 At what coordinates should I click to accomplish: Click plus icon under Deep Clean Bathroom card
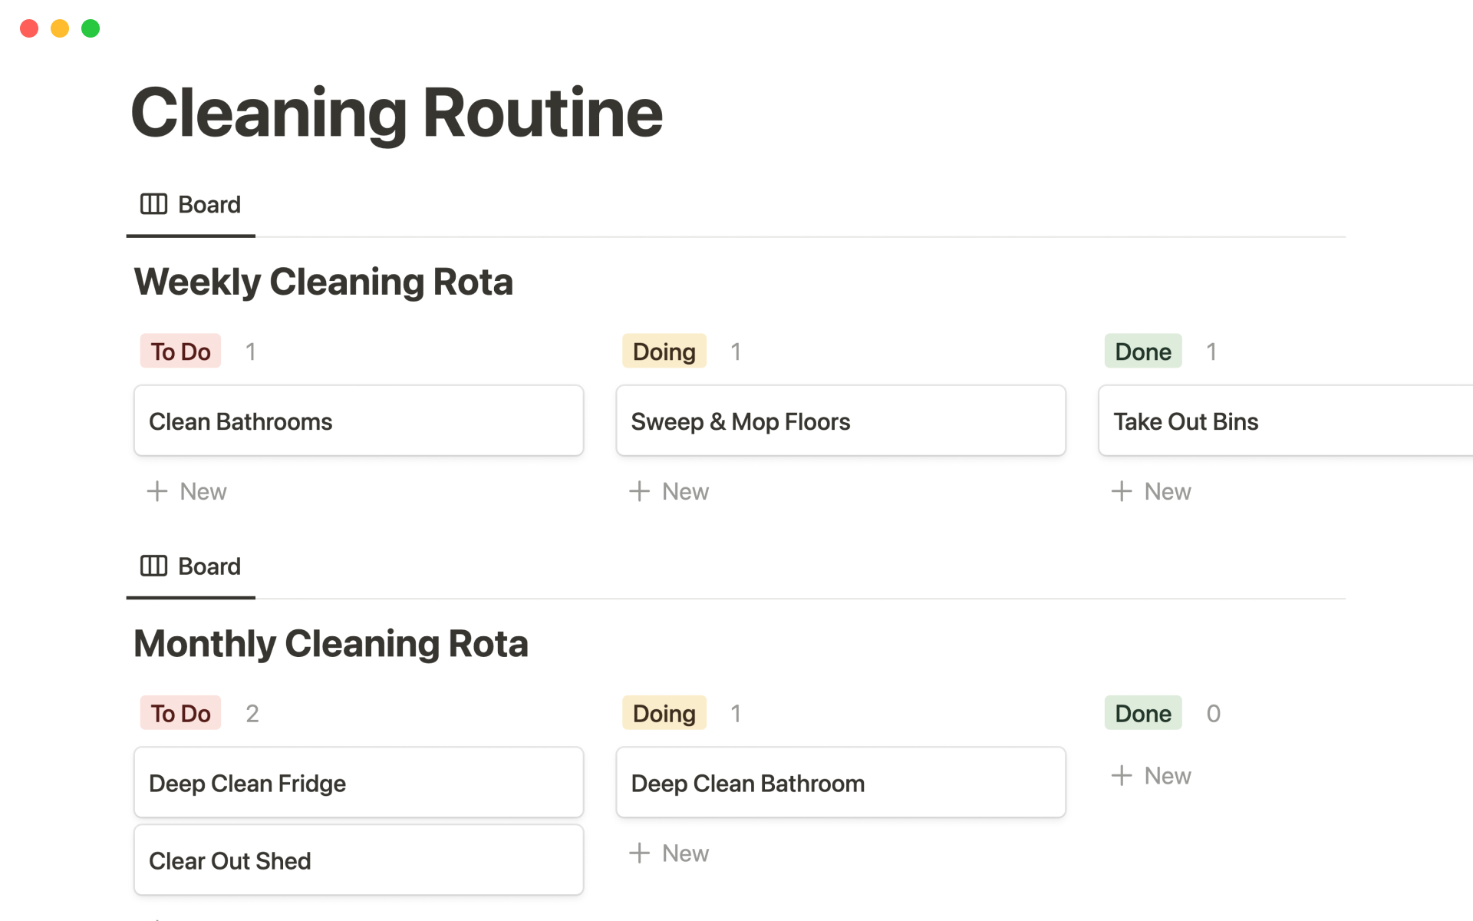pyautogui.click(x=639, y=853)
